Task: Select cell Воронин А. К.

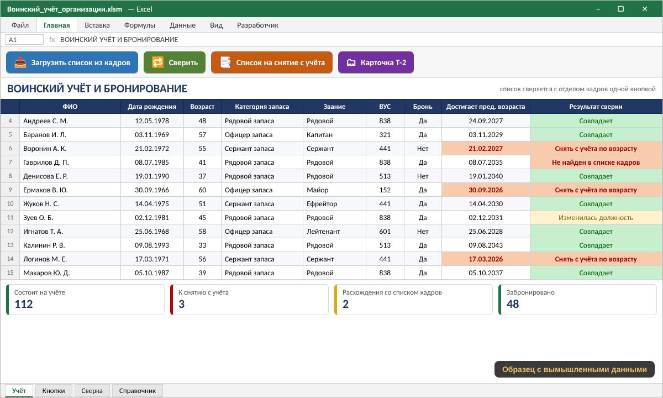Action: 70,148
